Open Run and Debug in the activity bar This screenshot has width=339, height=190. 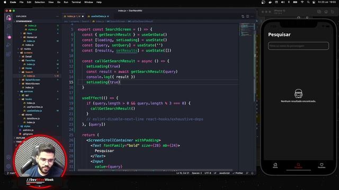(x=8, y=45)
